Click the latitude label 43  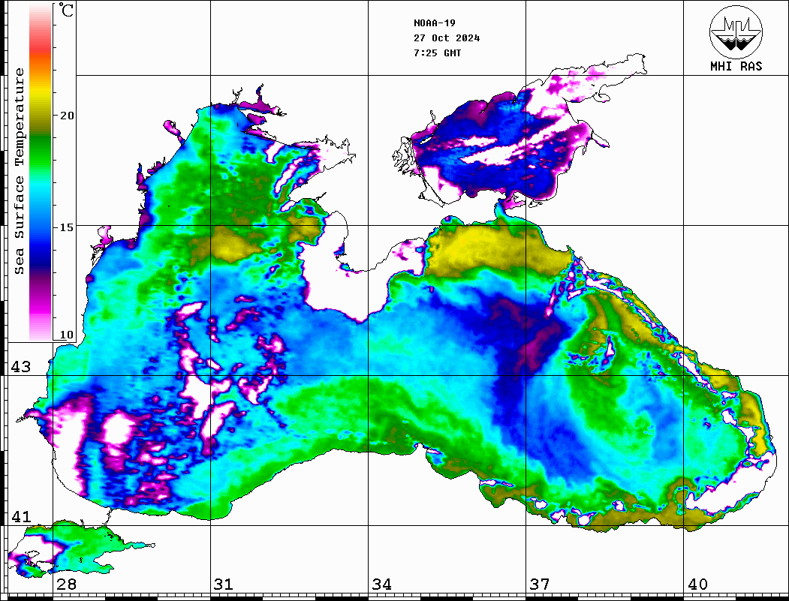(21, 367)
